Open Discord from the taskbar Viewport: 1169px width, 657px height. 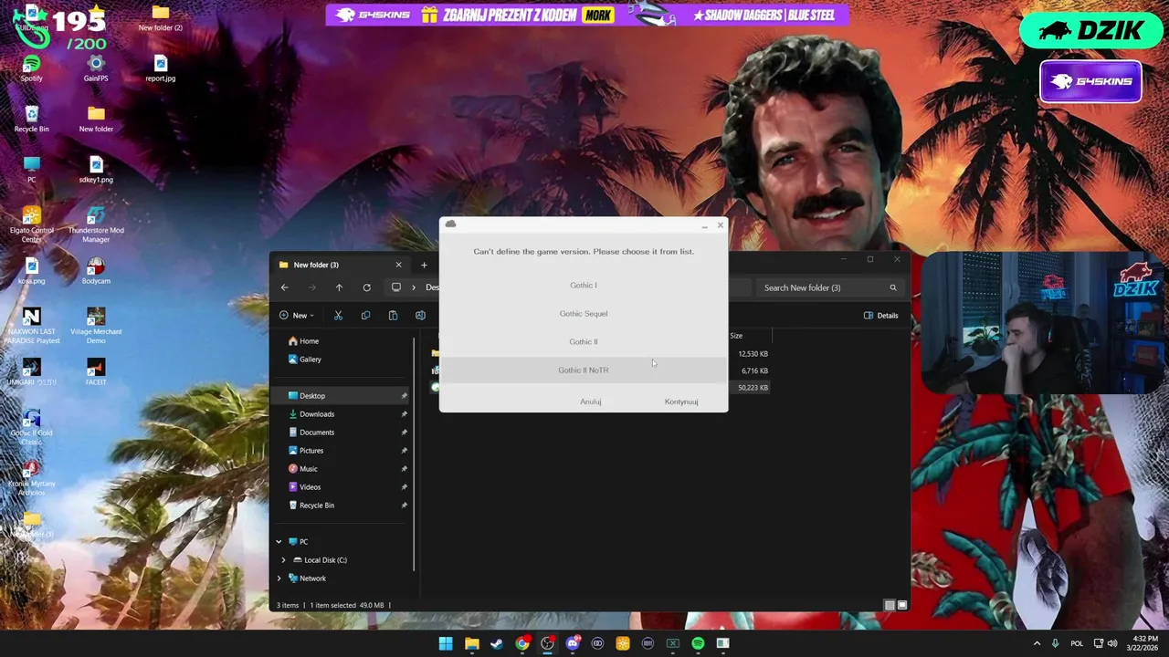[x=573, y=643]
